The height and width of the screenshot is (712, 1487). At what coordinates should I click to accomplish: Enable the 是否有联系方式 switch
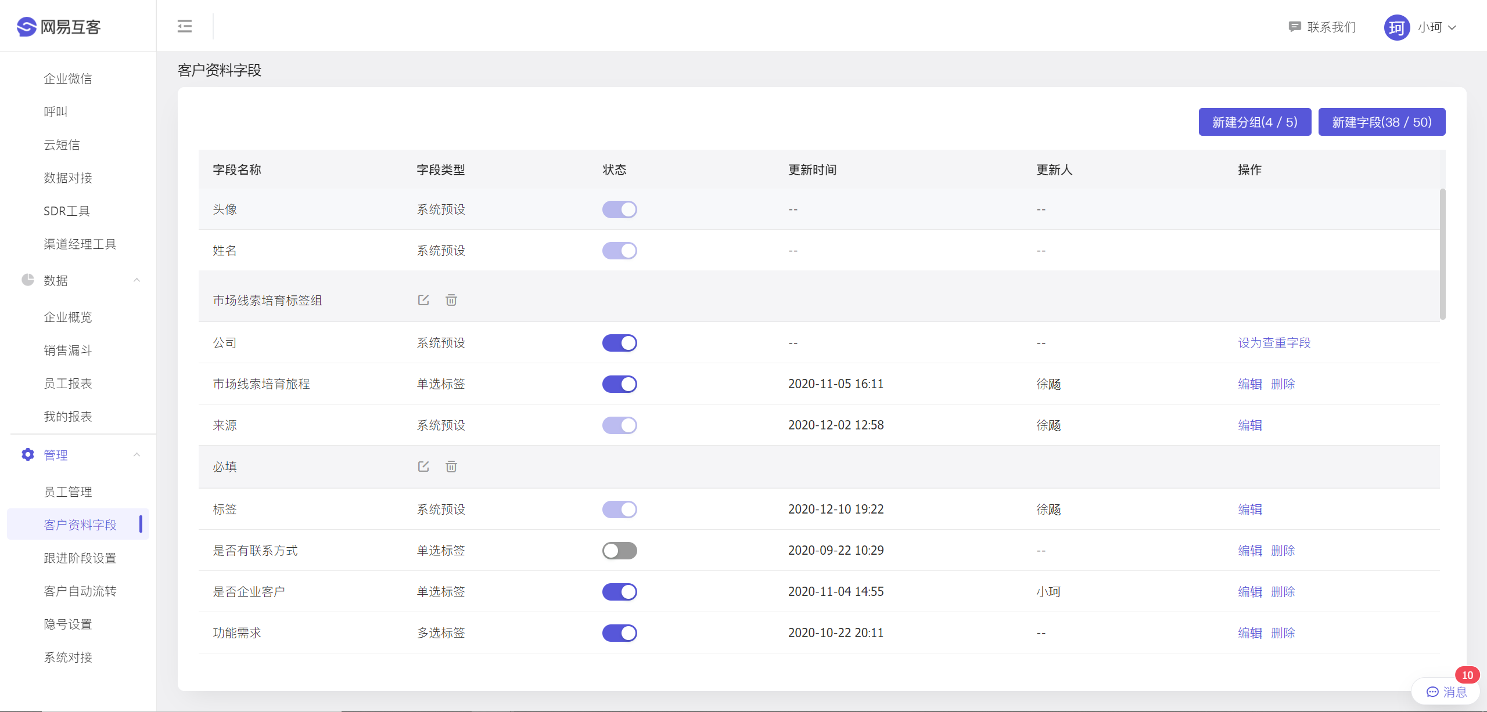(x=619, y=551)
